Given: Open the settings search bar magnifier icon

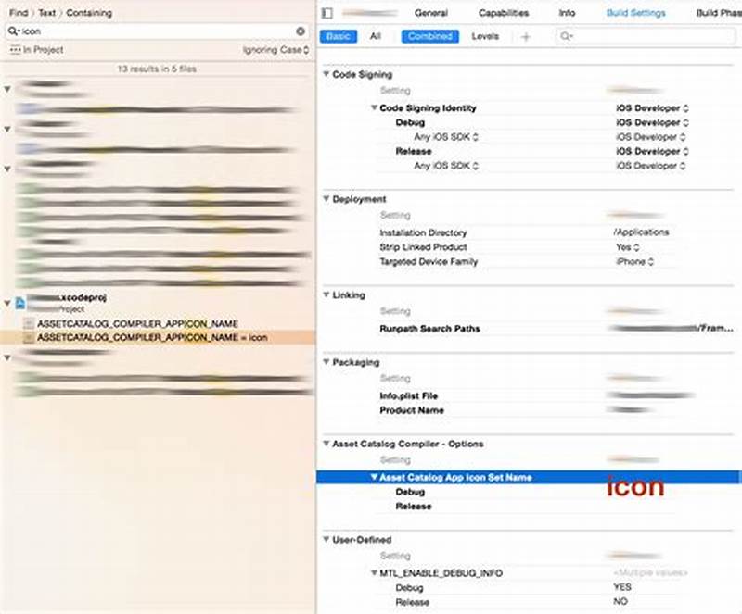Looking at the screenshot, I should 565,35.
